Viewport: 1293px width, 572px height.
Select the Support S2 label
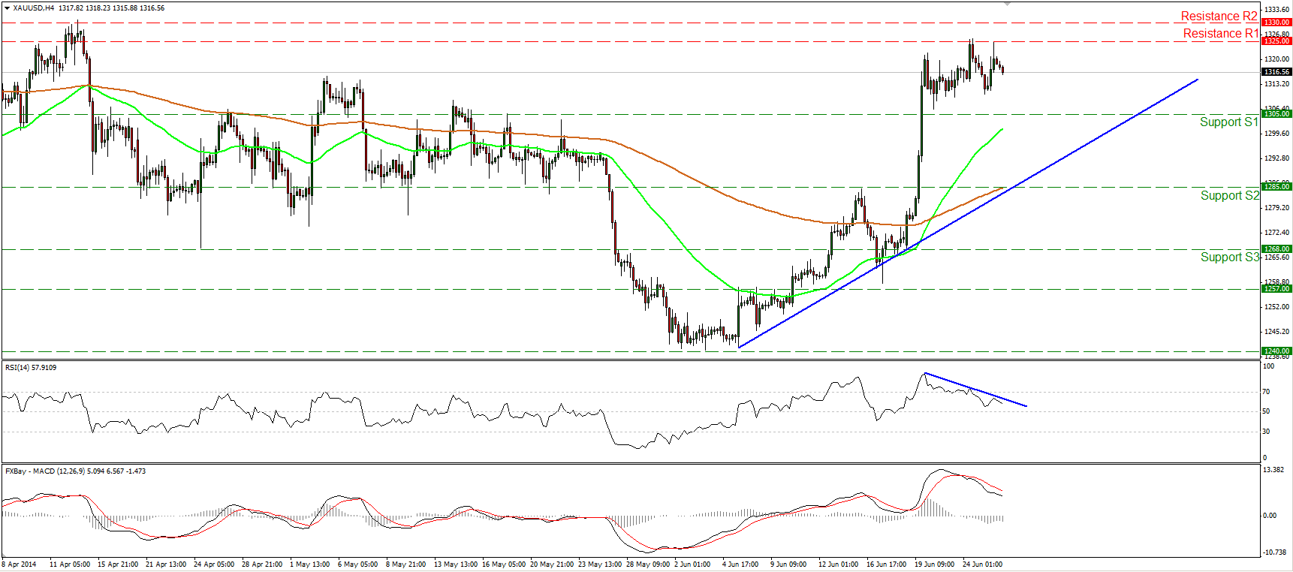point(1229,195)
